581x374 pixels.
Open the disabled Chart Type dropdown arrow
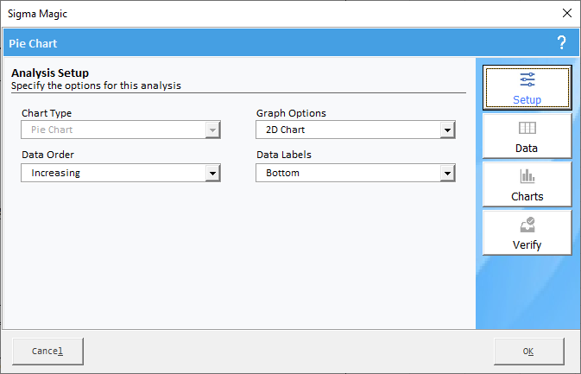click(x=212, y=130)
